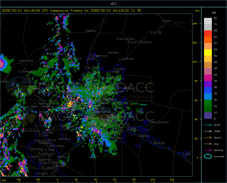
Task: Select the pink bip arrow legend symbol
Action: coord(208,144)
